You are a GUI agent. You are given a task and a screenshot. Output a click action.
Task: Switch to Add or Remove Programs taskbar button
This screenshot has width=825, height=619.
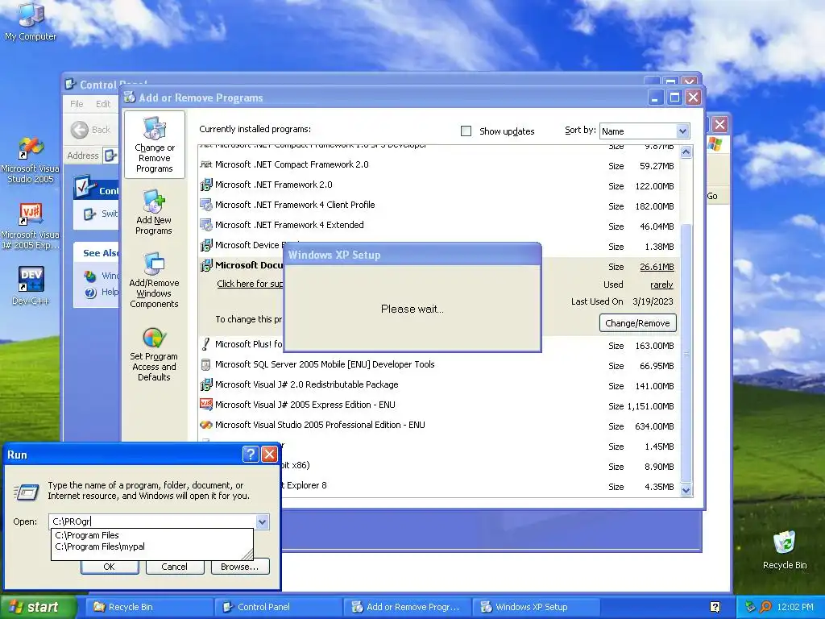click(x=407, y=607)
